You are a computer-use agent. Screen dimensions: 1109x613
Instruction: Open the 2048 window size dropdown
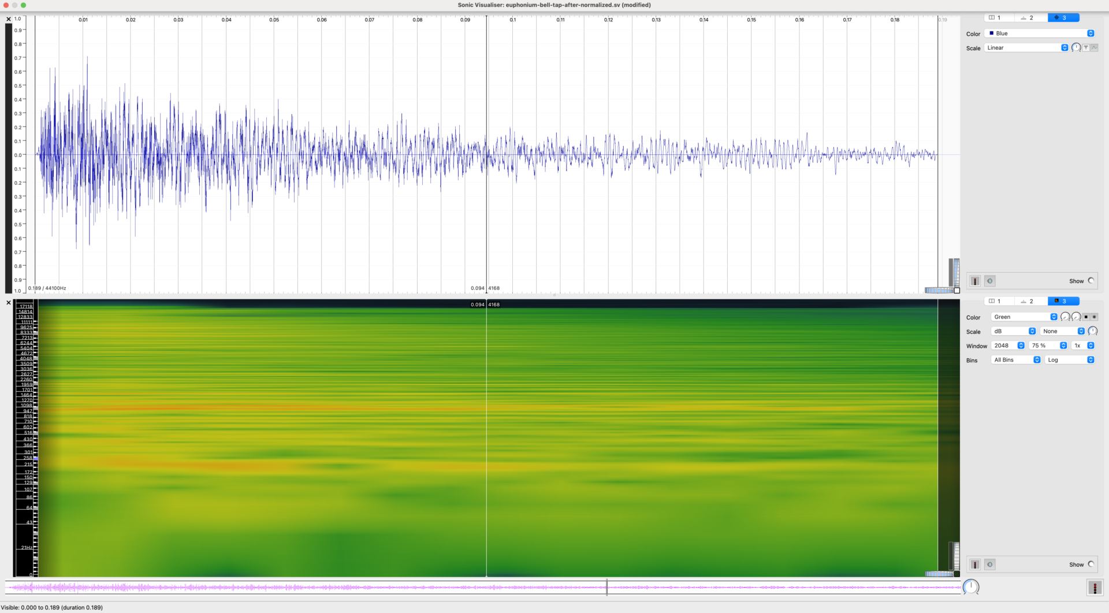click(1008, 346)
